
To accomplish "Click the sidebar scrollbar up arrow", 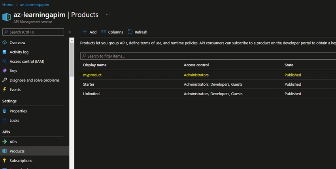I will point(72,40).
